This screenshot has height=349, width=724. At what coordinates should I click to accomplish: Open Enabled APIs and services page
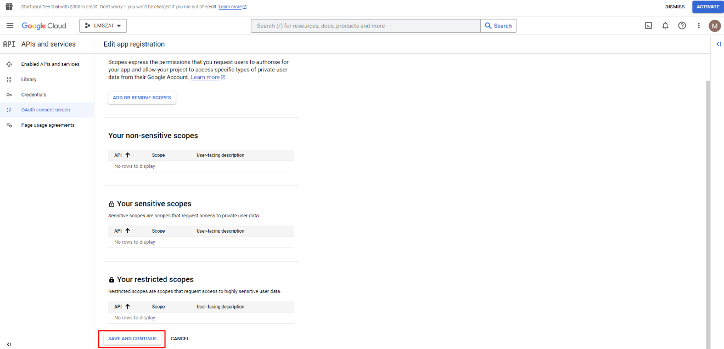(50, 64)
